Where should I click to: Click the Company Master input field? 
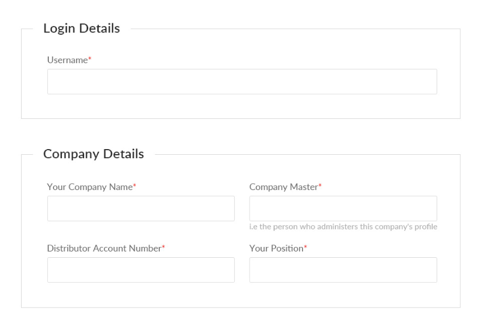(x=343, y=208)
